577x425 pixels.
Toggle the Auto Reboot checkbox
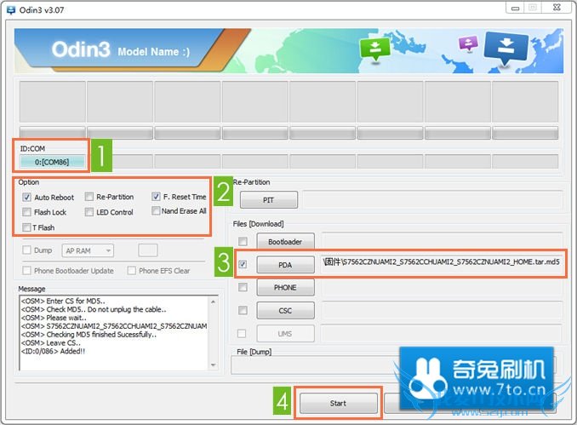26,197
